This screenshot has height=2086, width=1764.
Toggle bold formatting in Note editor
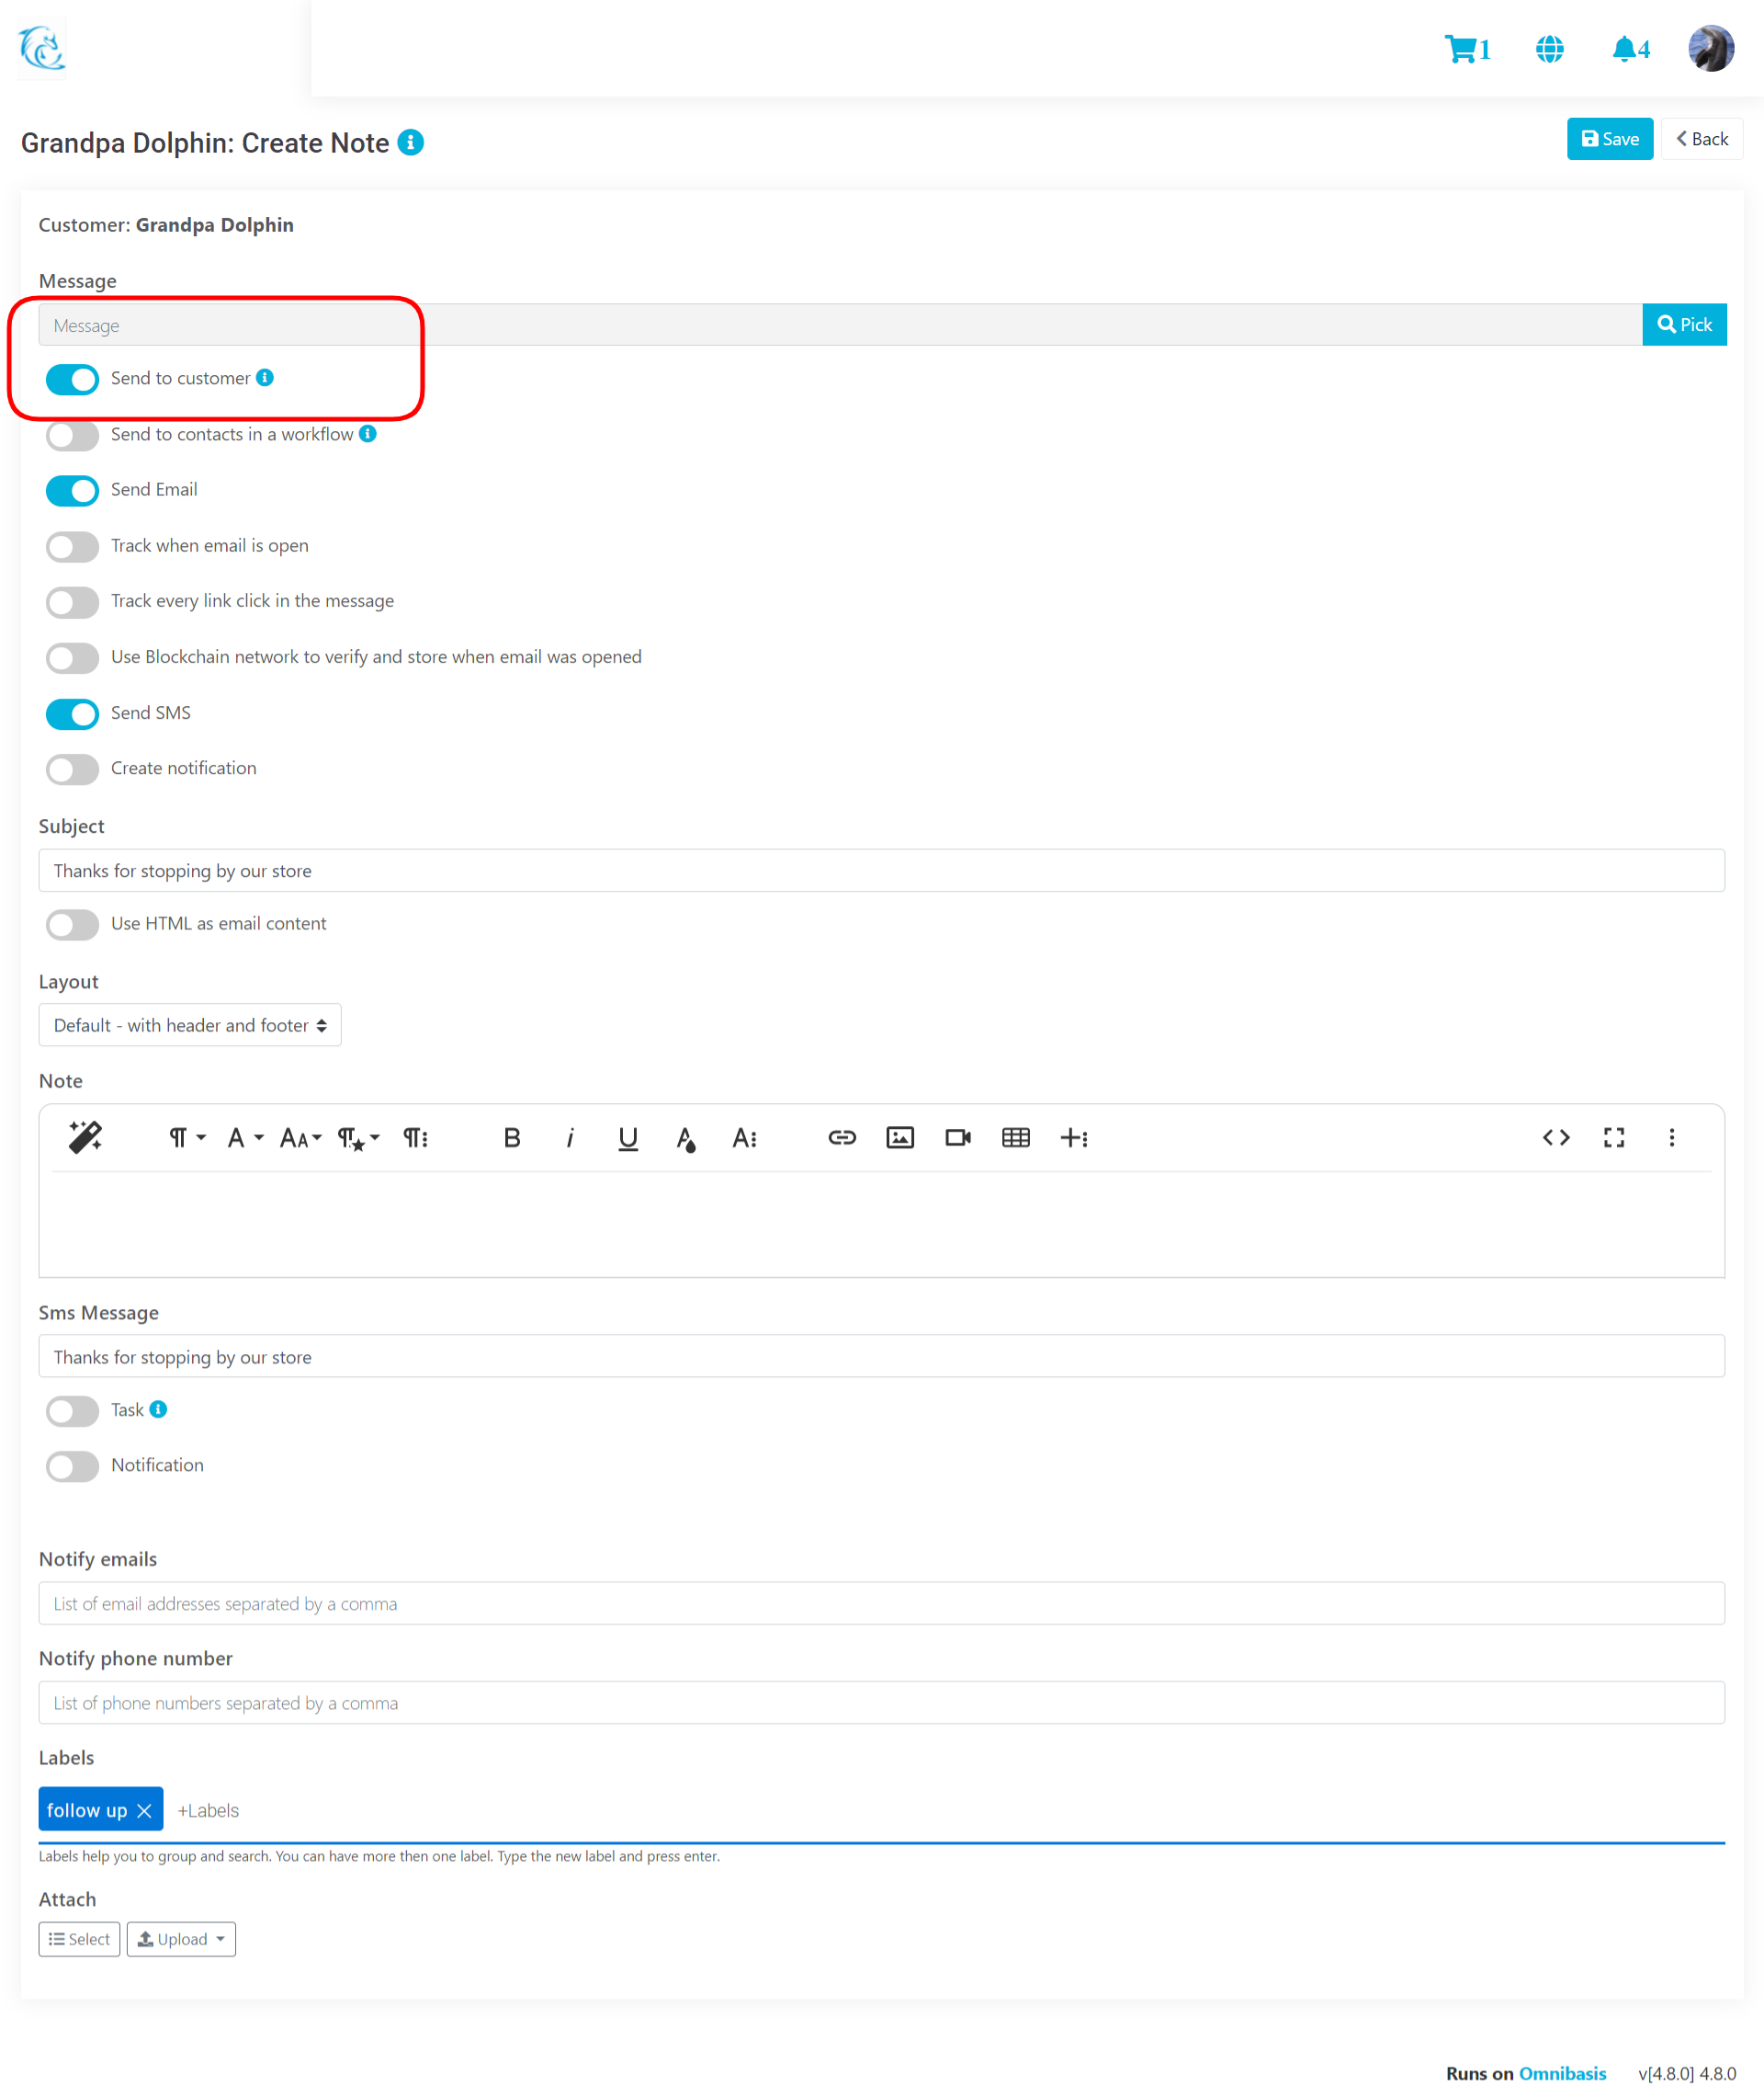click(x=511, y=1137)
